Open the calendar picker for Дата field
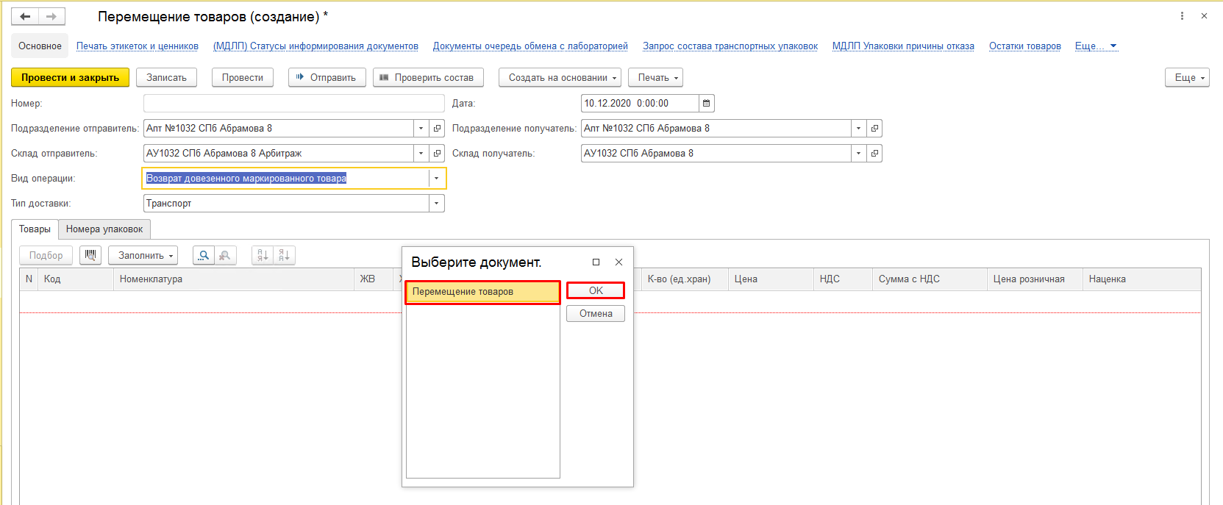This screenshot has width=1223, height=505. [706, 104]
